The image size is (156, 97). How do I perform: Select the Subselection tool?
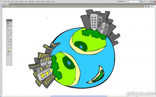10,24
